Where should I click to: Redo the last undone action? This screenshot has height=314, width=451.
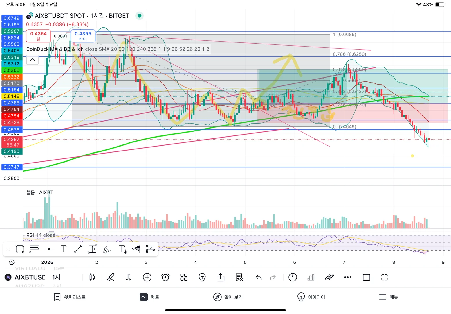point(273,277)
